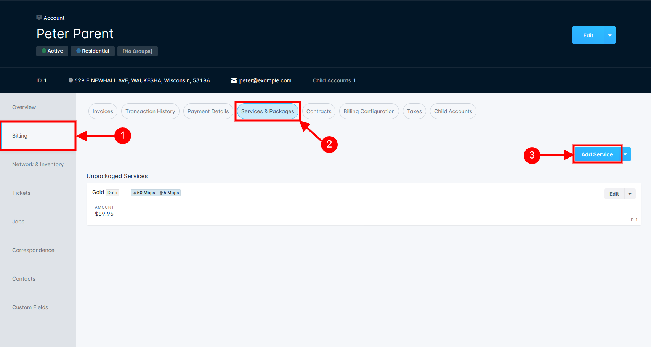Open the dropdown arrow beside the header Edit button

coord(610,35)
